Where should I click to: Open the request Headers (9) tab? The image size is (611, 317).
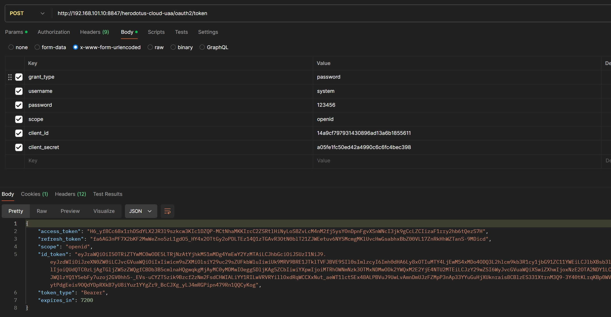94,32
